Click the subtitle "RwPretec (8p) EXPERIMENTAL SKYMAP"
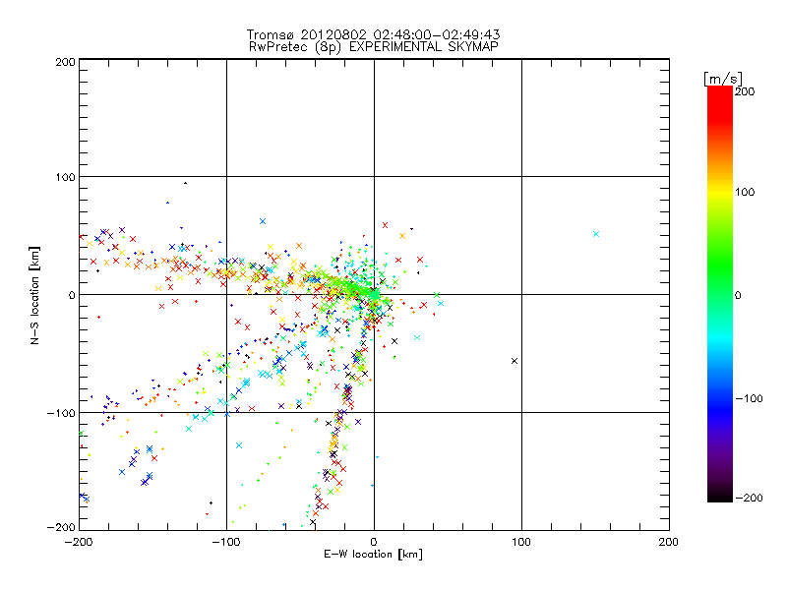 coord(373,46)
